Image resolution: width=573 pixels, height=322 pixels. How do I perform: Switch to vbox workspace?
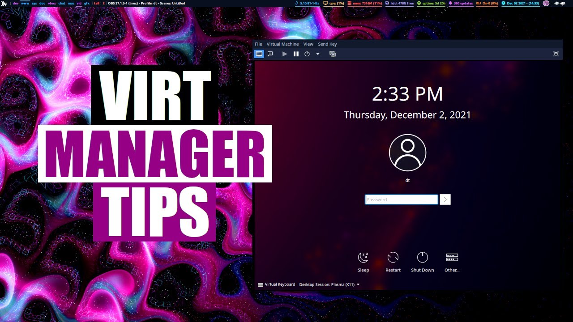tap(52, 3)
